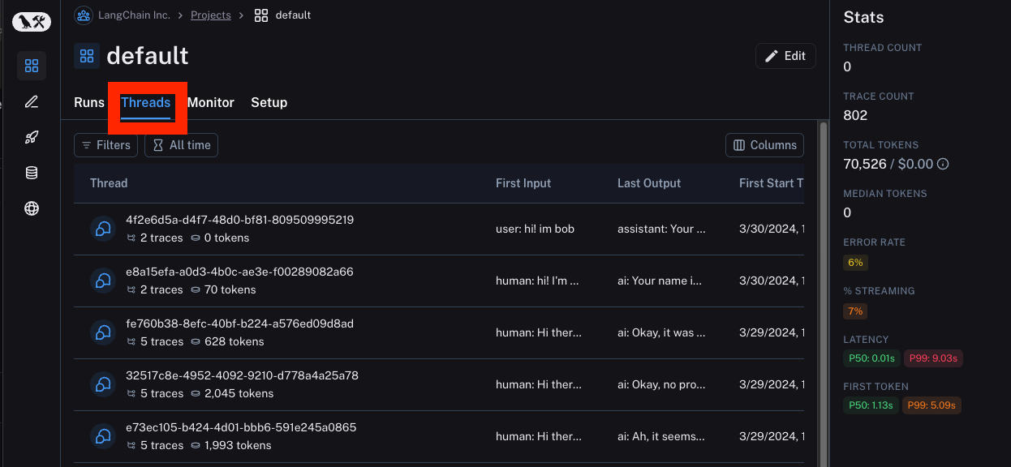Switch to the Runs tab

coord(89,102)
